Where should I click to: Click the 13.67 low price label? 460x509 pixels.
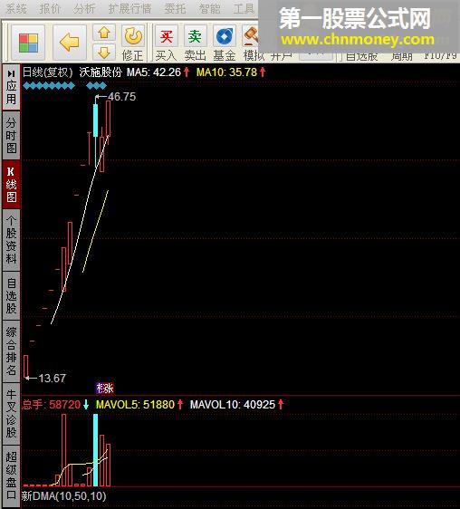[x=52, y=379]
